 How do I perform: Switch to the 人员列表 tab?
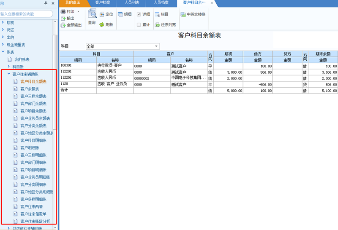pyautogui.click(x=132, y=3)
